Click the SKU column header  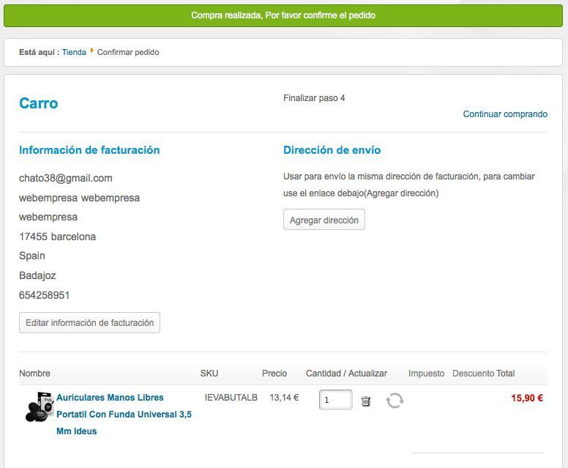point(209,374)
